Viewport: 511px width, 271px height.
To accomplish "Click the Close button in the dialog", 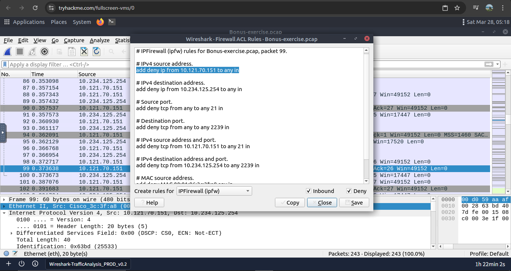I will pyautogui.click(x=322, y=203).
